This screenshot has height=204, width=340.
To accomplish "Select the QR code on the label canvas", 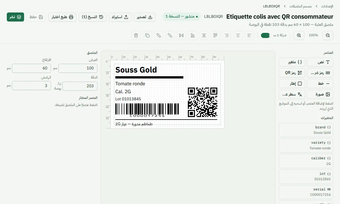I will [x=203, y=102].
